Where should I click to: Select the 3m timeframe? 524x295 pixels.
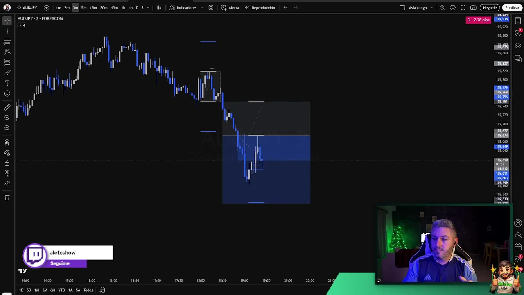coord(75,7)
